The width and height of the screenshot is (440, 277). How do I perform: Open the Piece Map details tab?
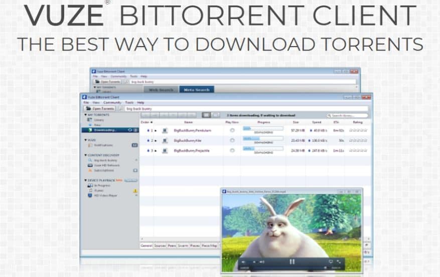[209, 245]
